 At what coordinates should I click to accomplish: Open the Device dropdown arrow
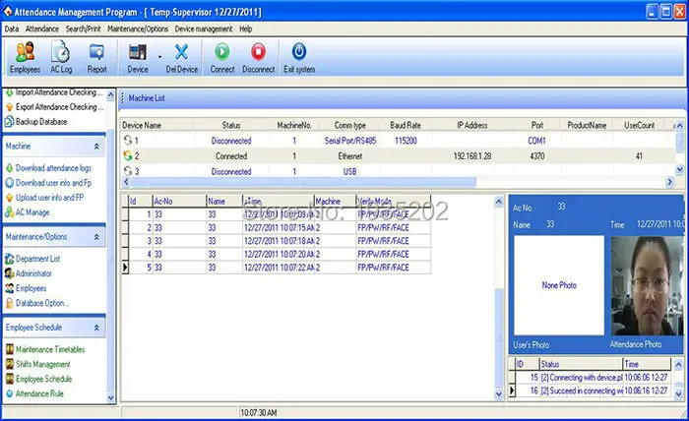[x=159, y=57]
